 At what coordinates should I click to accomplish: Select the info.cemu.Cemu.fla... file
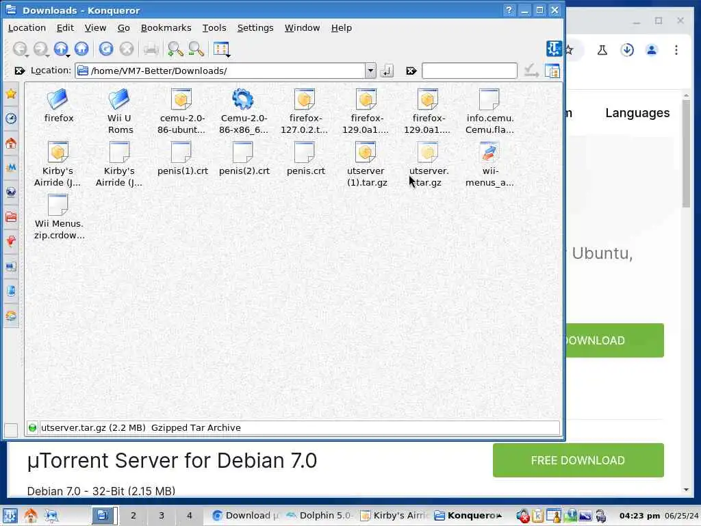point(489,112)
